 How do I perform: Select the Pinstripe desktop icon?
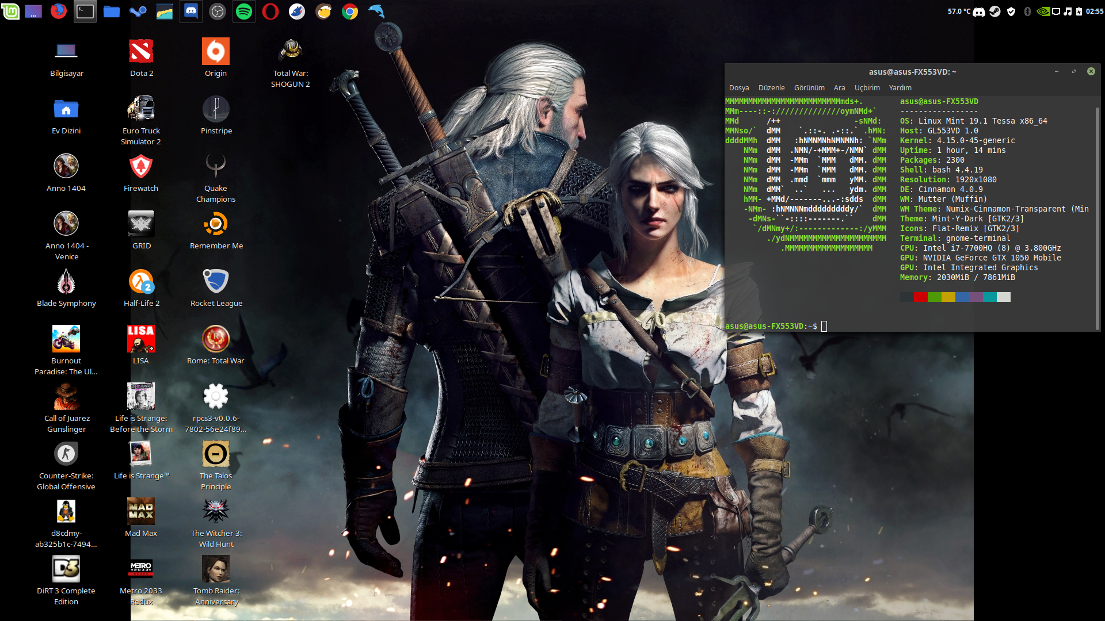[216, 115]
